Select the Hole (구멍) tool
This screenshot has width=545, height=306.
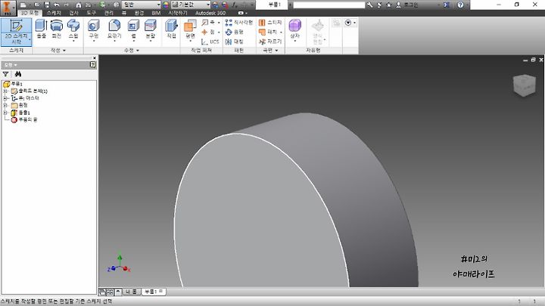(94, 29)
